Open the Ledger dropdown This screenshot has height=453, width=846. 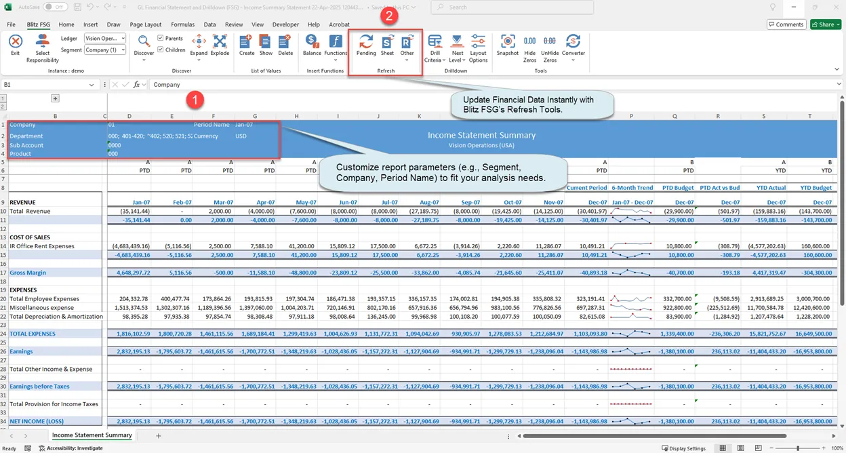pyautogui.click(x=104, y=39)
